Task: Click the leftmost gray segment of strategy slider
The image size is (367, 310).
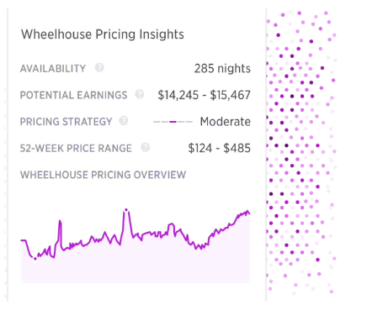Action: click(x=157, y=122)
